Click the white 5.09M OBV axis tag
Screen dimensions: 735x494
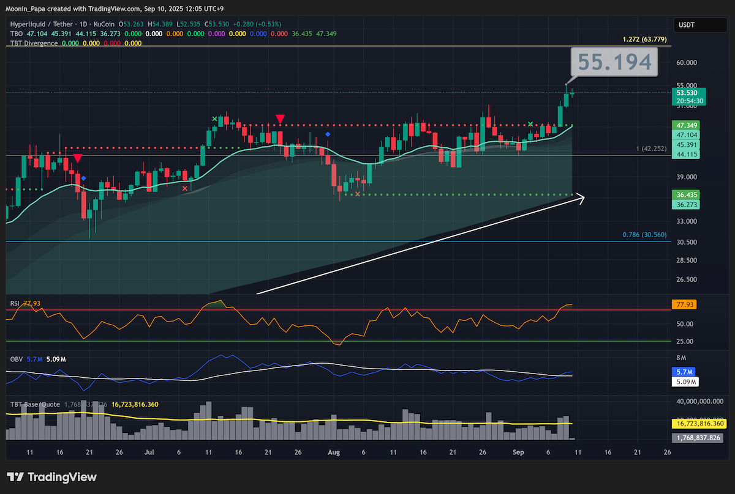point(686,382)
